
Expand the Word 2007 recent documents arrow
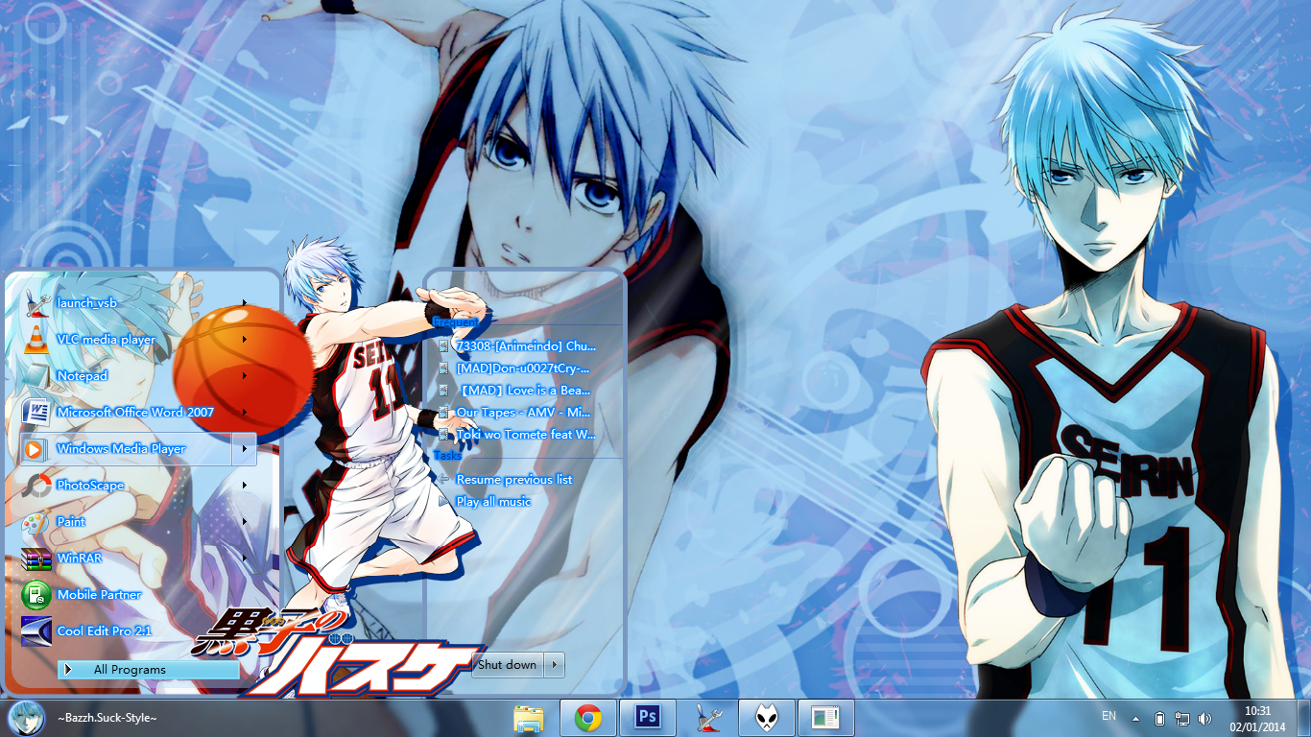[245, 413]
